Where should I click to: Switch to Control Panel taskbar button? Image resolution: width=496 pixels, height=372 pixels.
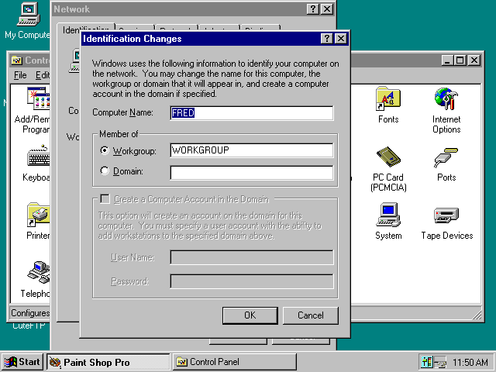234,362
